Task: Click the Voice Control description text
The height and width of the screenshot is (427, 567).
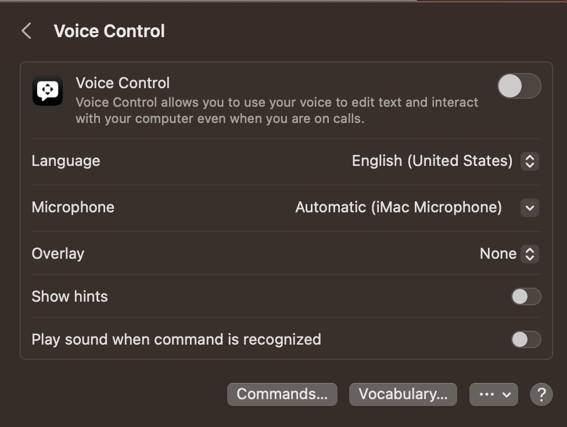Action: 277,111
